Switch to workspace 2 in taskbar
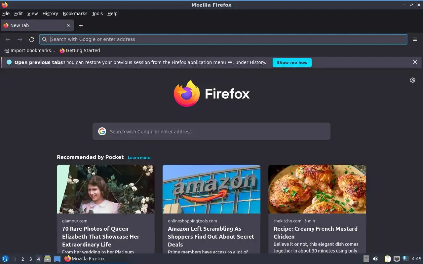Image resolution: width=423 pixels, height=264 pixels. click(22, 259)
